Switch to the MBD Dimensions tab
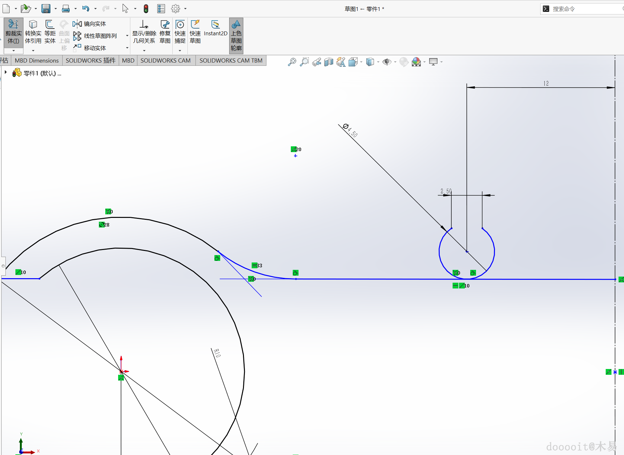 coord(37,60)
